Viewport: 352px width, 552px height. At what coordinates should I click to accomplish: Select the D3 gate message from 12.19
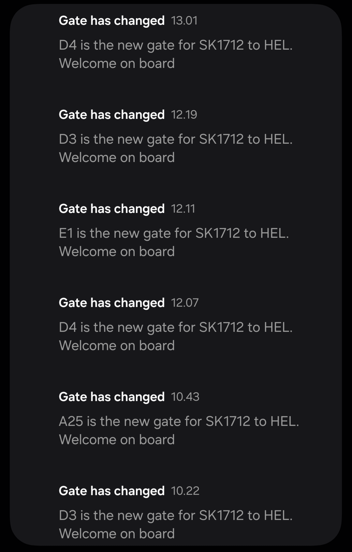click(x=176, y=139)
